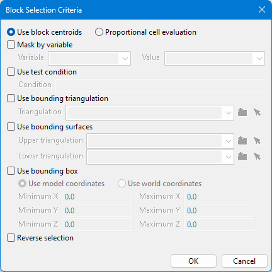Click folder icon for Lower triangulation
This screenshot has height=272, width=272.
(242, 157)
